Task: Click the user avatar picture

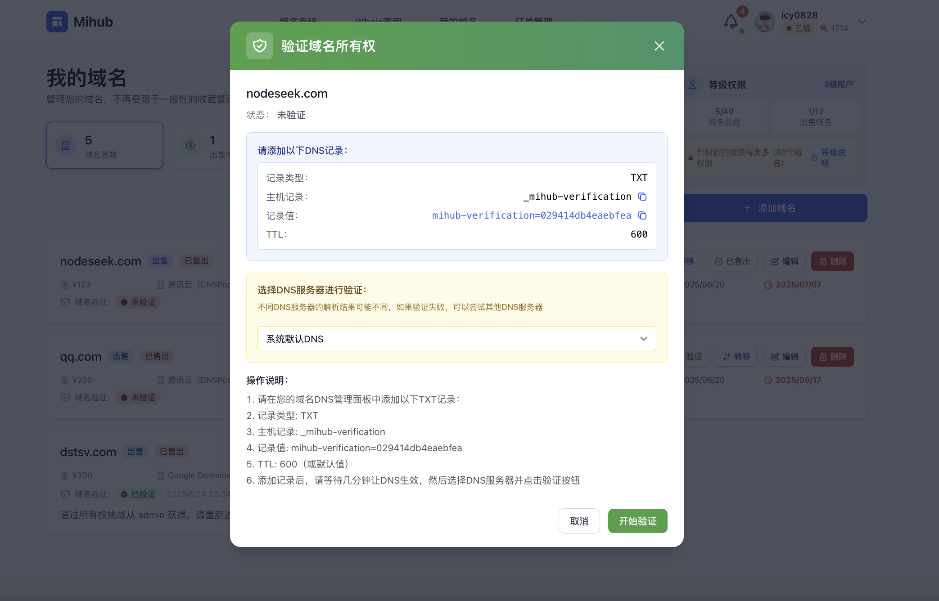Action: pyautogui.click(x=764, y=22)
